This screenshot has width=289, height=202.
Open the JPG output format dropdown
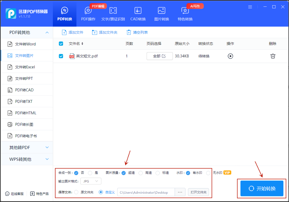91,181
